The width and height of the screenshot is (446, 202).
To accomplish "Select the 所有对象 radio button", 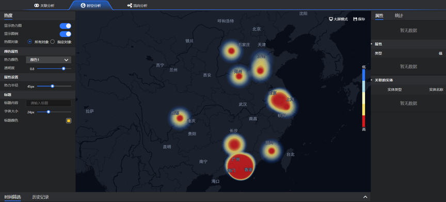I will (x=29, y=42).
